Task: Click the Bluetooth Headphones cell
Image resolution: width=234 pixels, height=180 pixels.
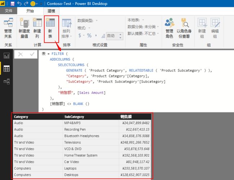Action: coord(91,136)
